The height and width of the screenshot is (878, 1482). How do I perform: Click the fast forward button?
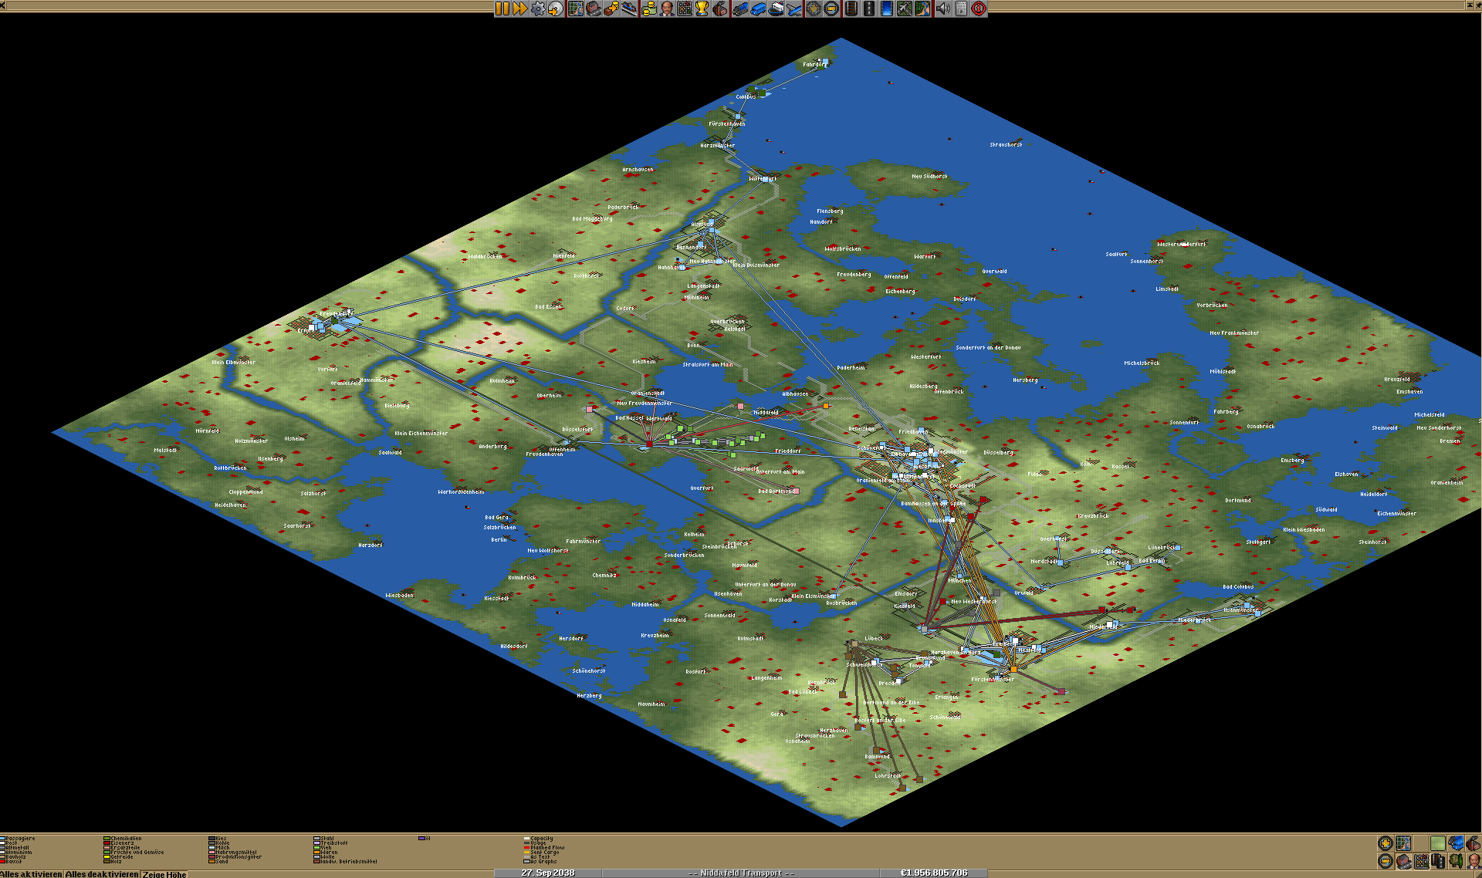pyautogui.click(x=520, y=8)
